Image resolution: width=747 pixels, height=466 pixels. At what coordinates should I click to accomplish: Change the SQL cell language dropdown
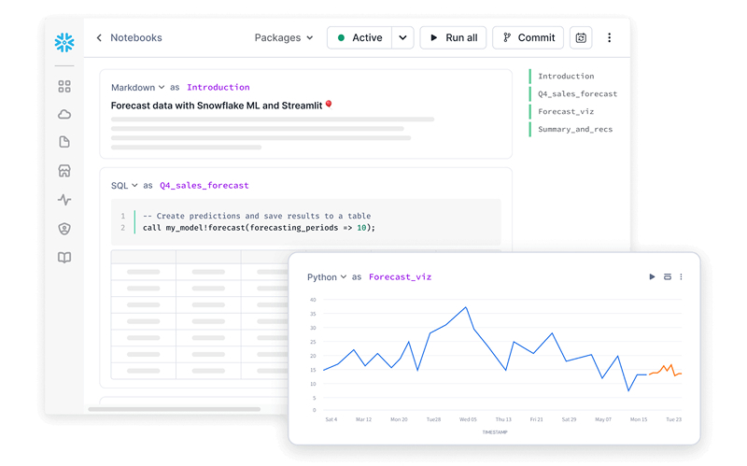click(x=124, y=186)
